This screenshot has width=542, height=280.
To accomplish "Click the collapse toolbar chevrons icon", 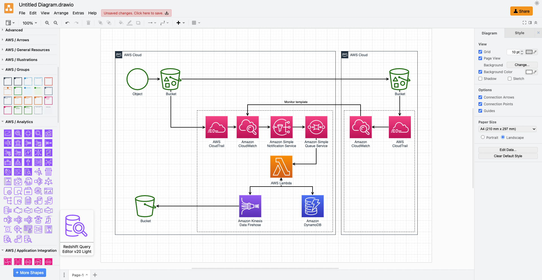I will click(536, 23).
